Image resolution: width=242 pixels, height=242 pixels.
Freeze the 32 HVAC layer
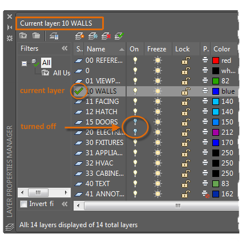[x=158, y=163]
